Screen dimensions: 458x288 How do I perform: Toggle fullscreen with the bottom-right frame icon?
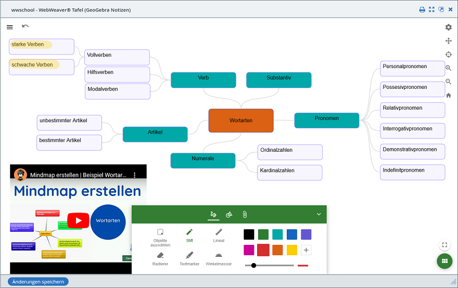pos(444,245)
